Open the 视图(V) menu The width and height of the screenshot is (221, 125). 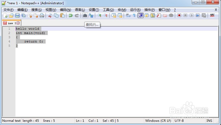(51, 10)
